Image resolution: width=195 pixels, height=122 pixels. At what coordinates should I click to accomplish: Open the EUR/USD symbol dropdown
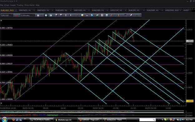coord(12,15)
